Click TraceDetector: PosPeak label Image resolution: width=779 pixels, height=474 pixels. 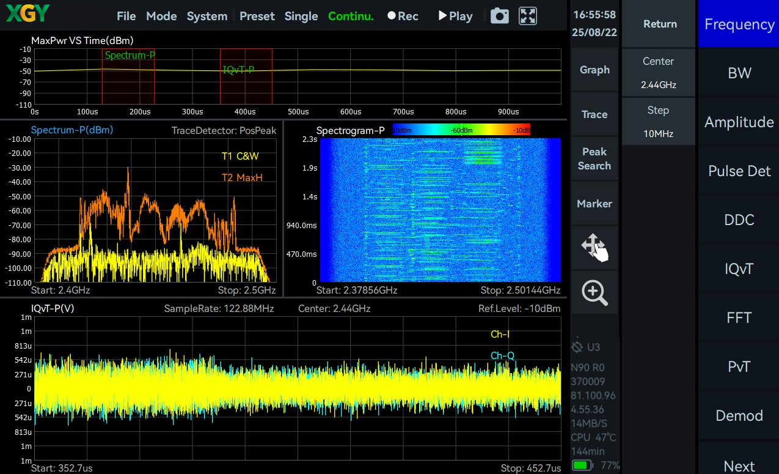point(224,130)
